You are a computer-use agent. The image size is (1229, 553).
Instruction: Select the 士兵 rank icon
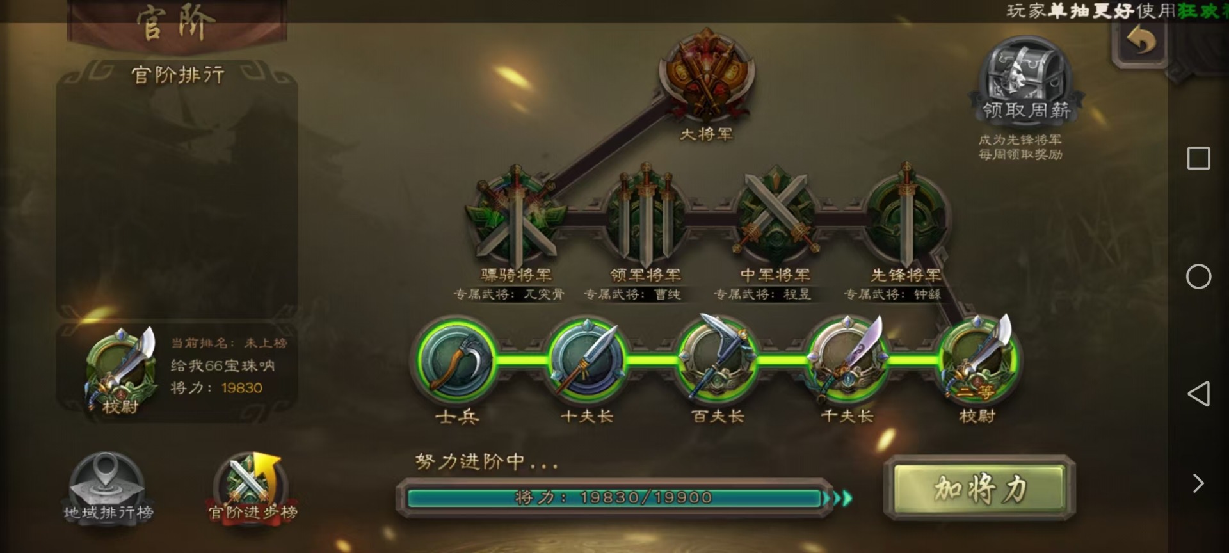(x=456, y=359)
